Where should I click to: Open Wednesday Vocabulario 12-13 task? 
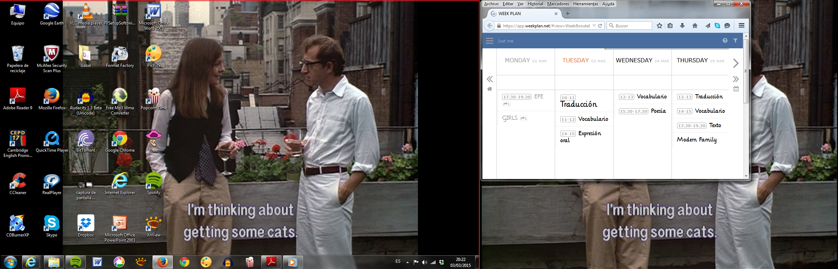tap(642, 97)
